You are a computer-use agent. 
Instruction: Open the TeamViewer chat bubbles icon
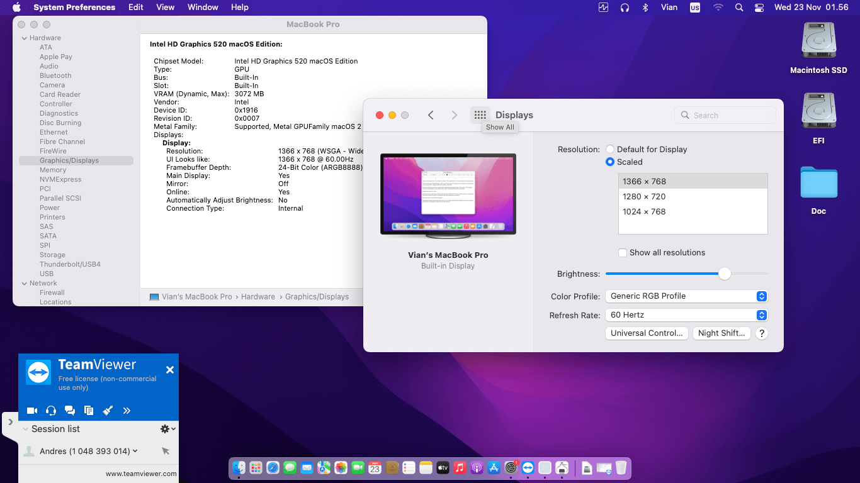coord(70,411)
